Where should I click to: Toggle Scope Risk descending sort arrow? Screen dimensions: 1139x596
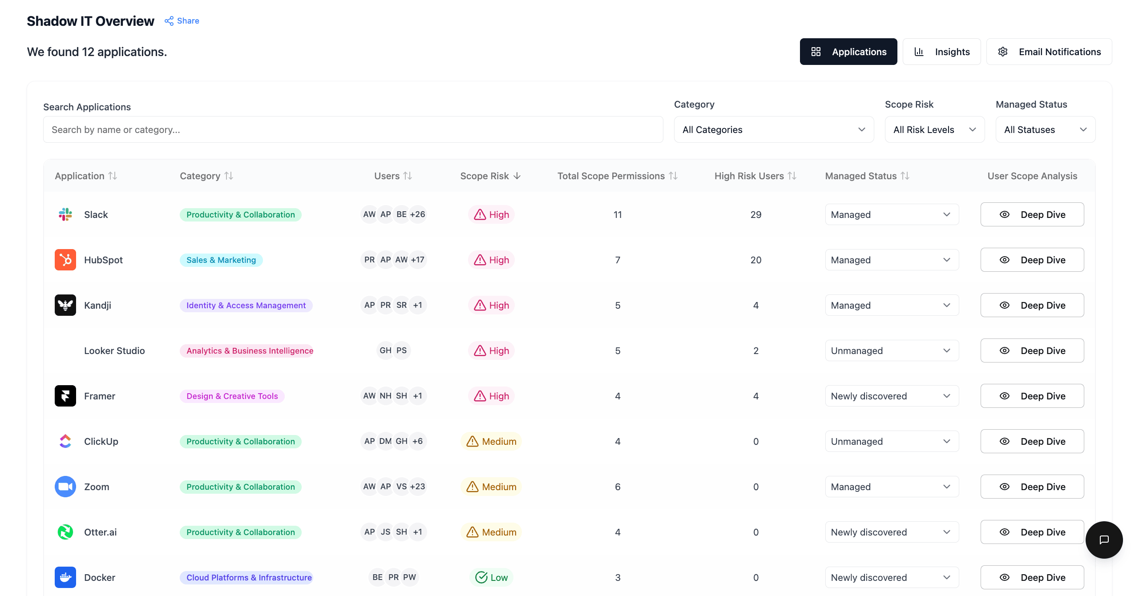[x=517, y=176]
